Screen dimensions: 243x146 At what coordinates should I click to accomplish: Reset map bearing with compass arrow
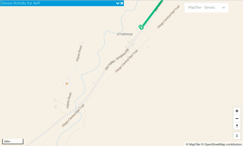237,126
